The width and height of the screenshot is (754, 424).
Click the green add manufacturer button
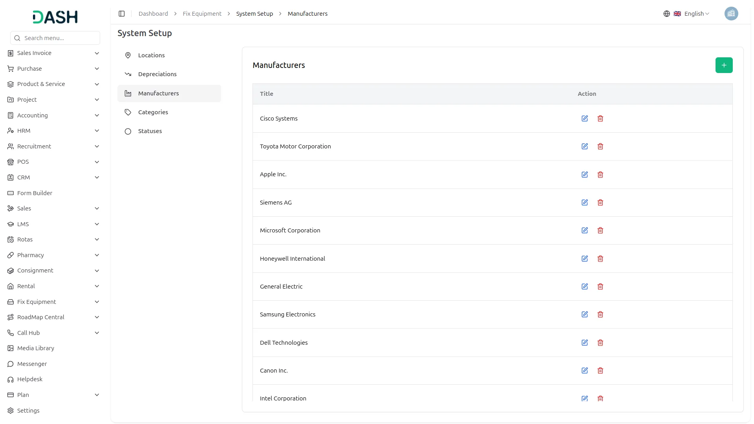pos(723,65)
